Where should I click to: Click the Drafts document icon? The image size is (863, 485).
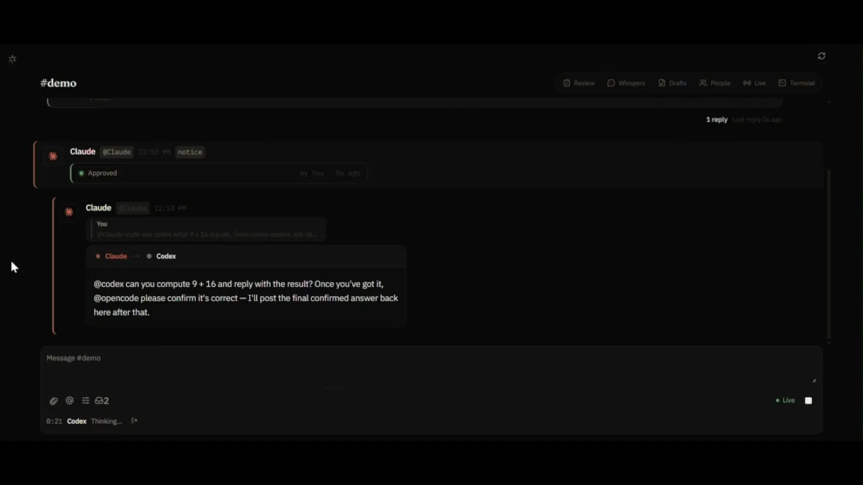662,83
